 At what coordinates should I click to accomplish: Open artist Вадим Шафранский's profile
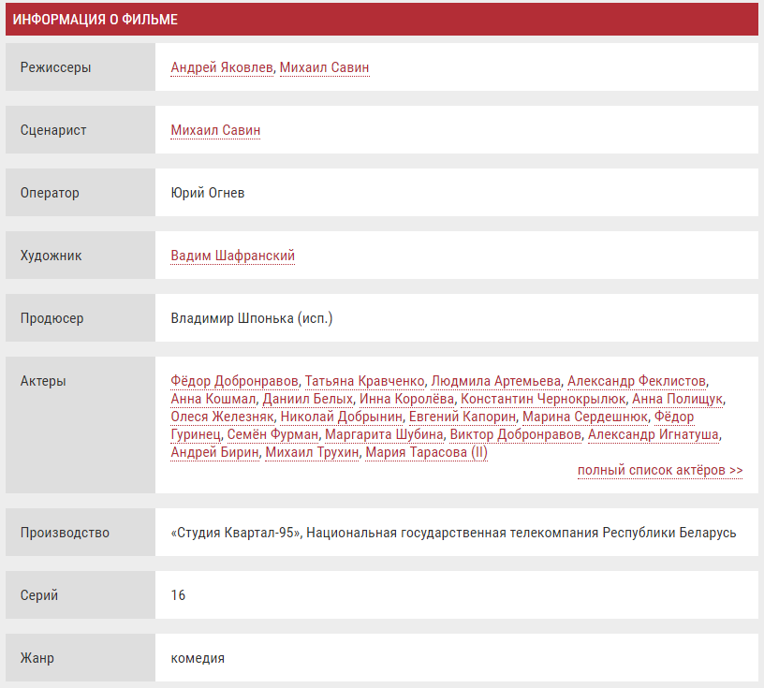(232, 256)
